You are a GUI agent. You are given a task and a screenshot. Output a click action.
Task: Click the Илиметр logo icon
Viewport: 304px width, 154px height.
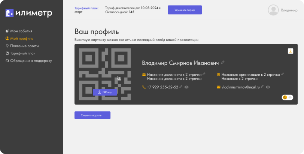9,13
